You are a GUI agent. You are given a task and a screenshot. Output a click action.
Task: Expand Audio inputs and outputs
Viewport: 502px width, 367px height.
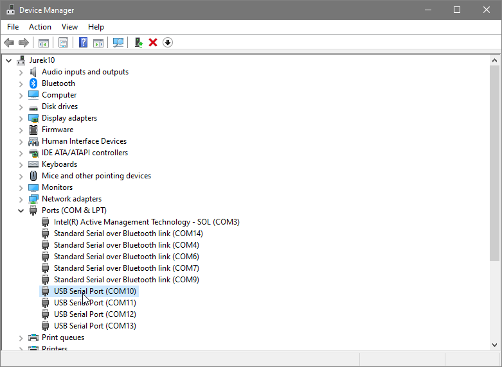(x=21, y=73)
